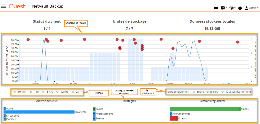Click the red Erreurs sessions bar
This screenshot has height=124, width=260.
(174, 118)
